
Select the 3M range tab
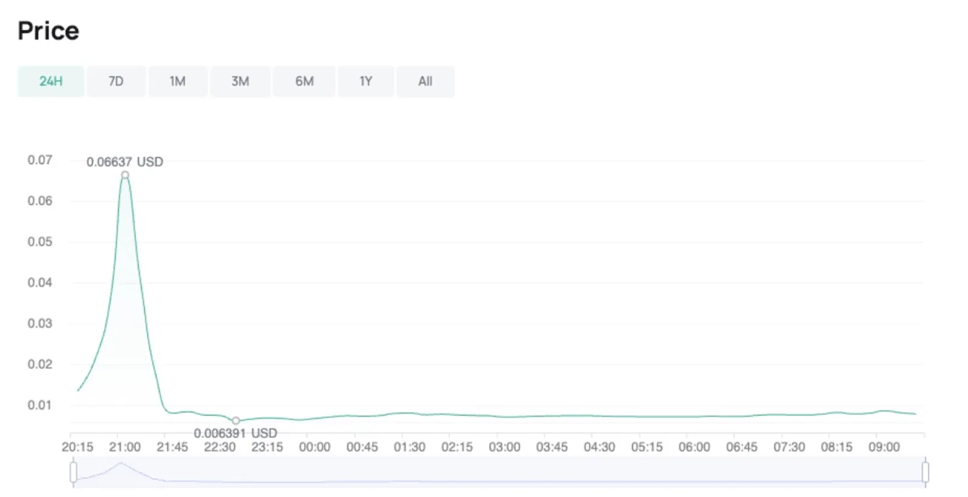(240, 81)
